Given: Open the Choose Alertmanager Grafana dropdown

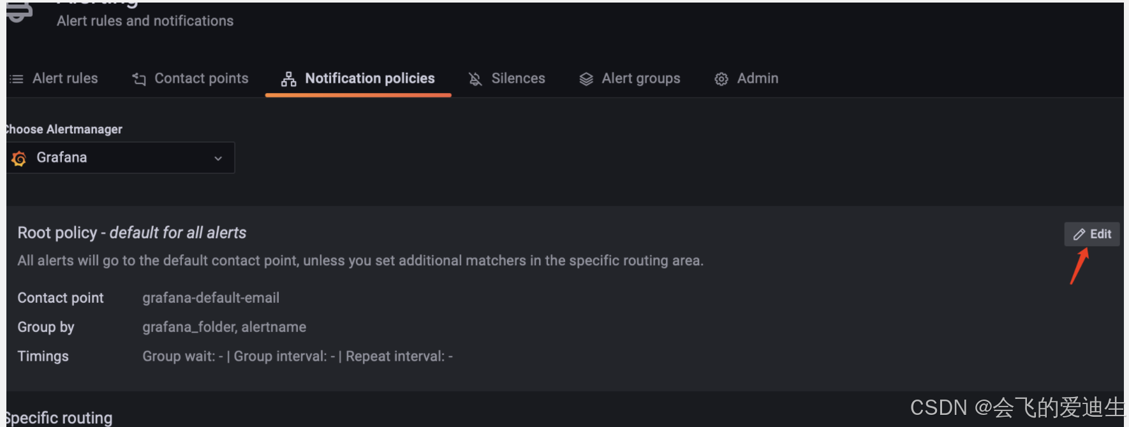Looking at the screenshot, I should click(121, 157).
